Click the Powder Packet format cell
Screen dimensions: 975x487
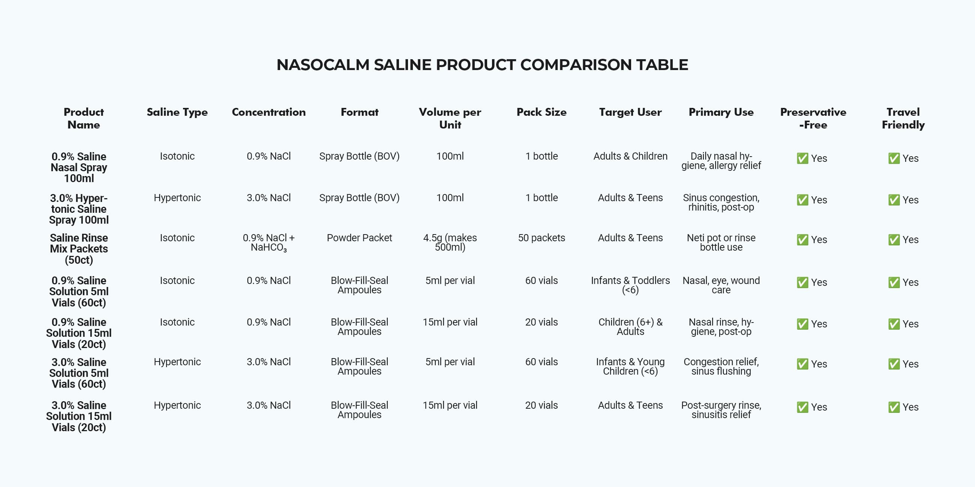359,238
